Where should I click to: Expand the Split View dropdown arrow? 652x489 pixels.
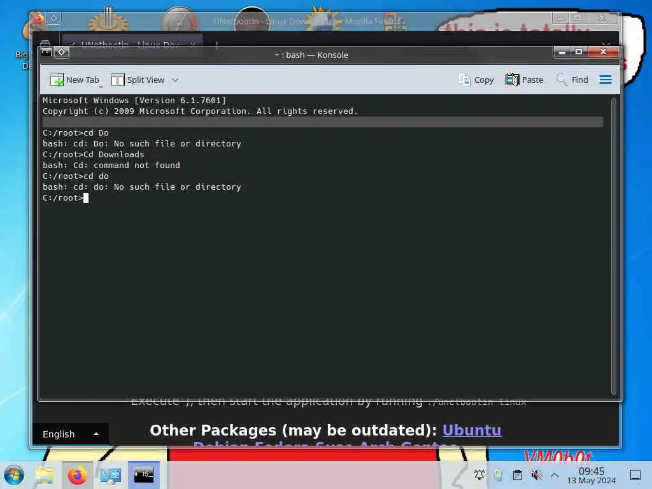click(x=175, y=80)
